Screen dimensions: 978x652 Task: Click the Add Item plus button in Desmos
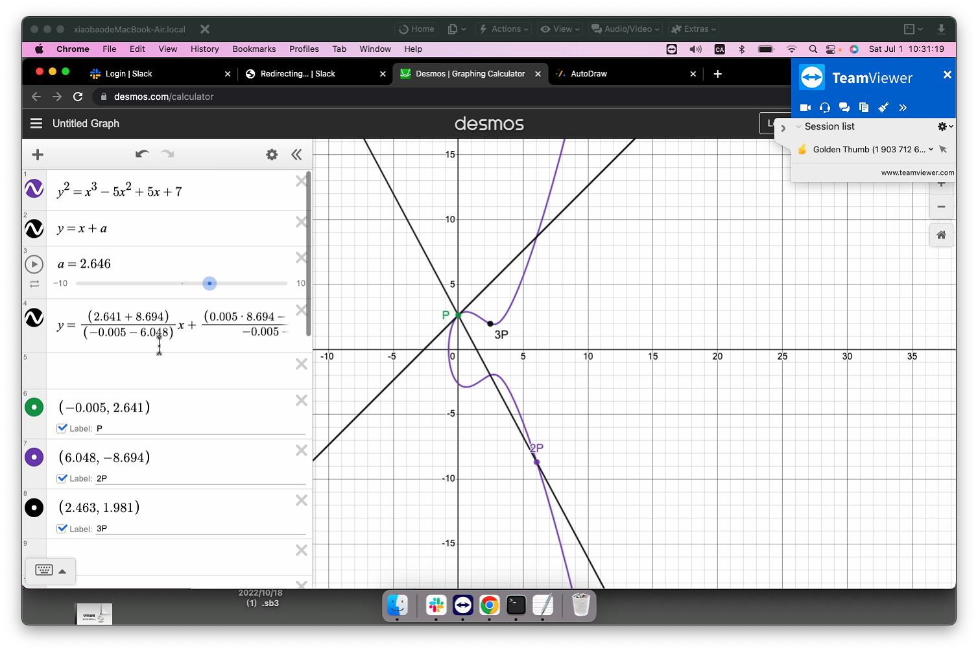pos(38,154)
